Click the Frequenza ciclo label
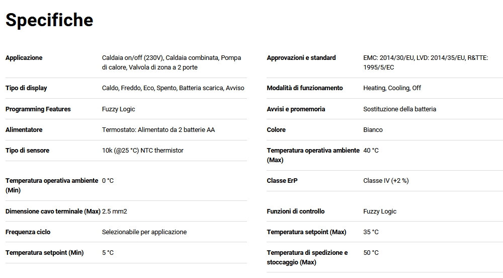Viewport: 503px width, 278px height. [x=28, y=232]
